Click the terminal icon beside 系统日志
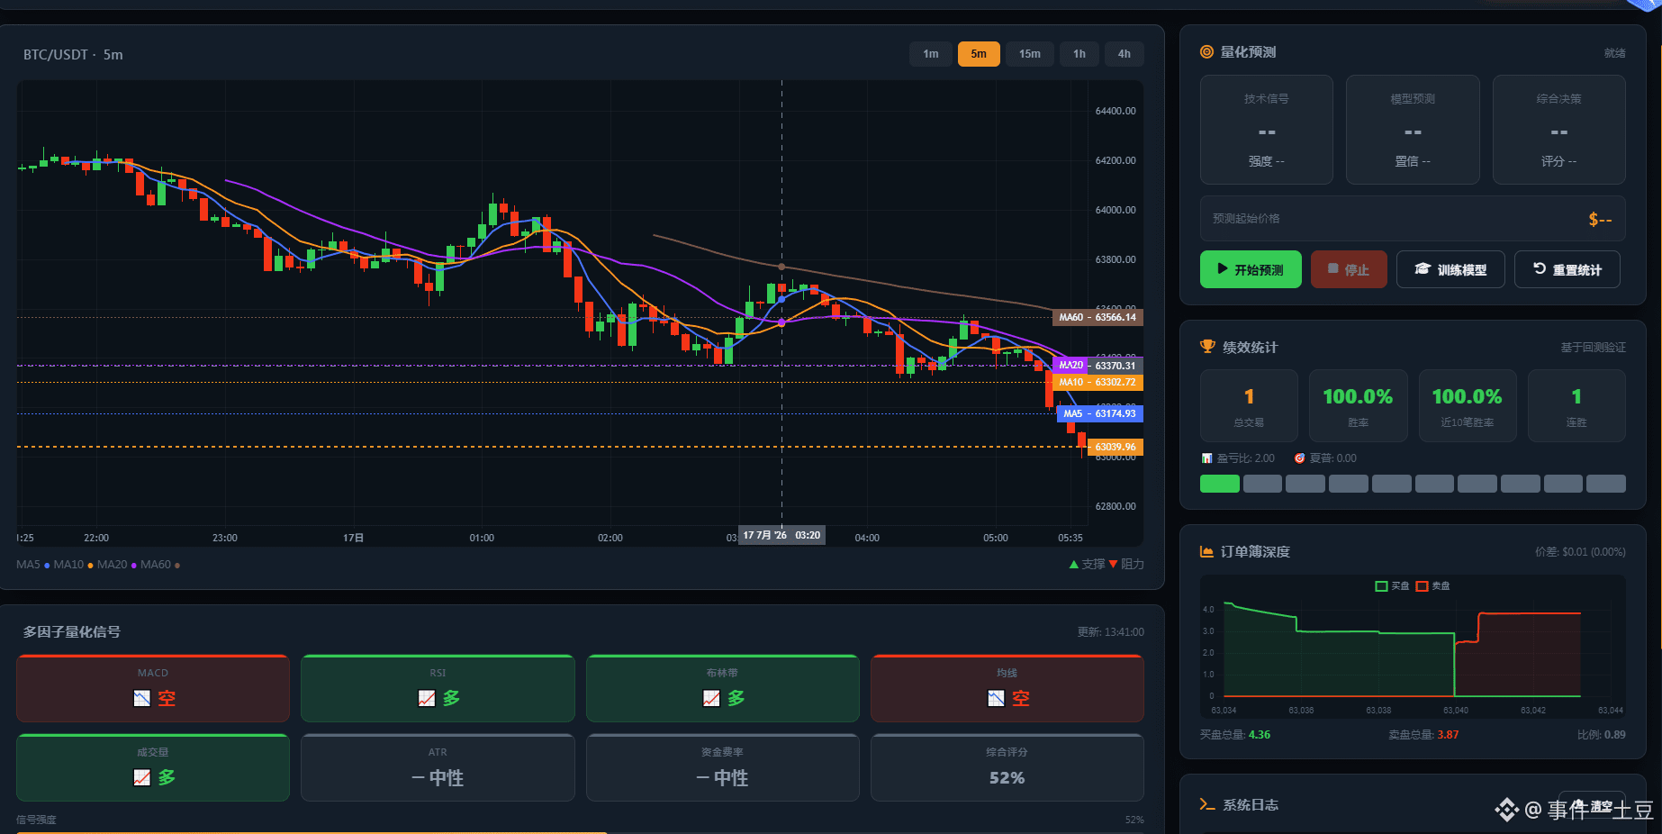This screenshot has height=834, width=1662. (1207, 804)
